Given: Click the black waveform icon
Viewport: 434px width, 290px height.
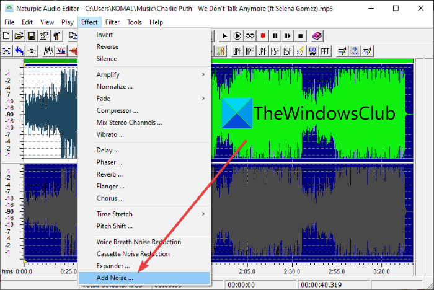Looking at the screenshot, I should click(x=48, y=51).
